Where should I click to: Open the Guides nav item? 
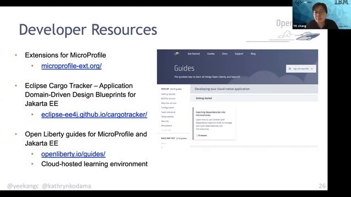point(211,54)
